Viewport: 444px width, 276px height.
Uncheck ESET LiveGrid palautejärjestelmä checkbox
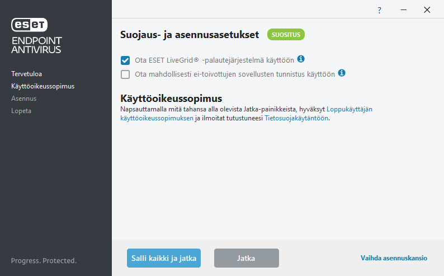tap(125, 60)
